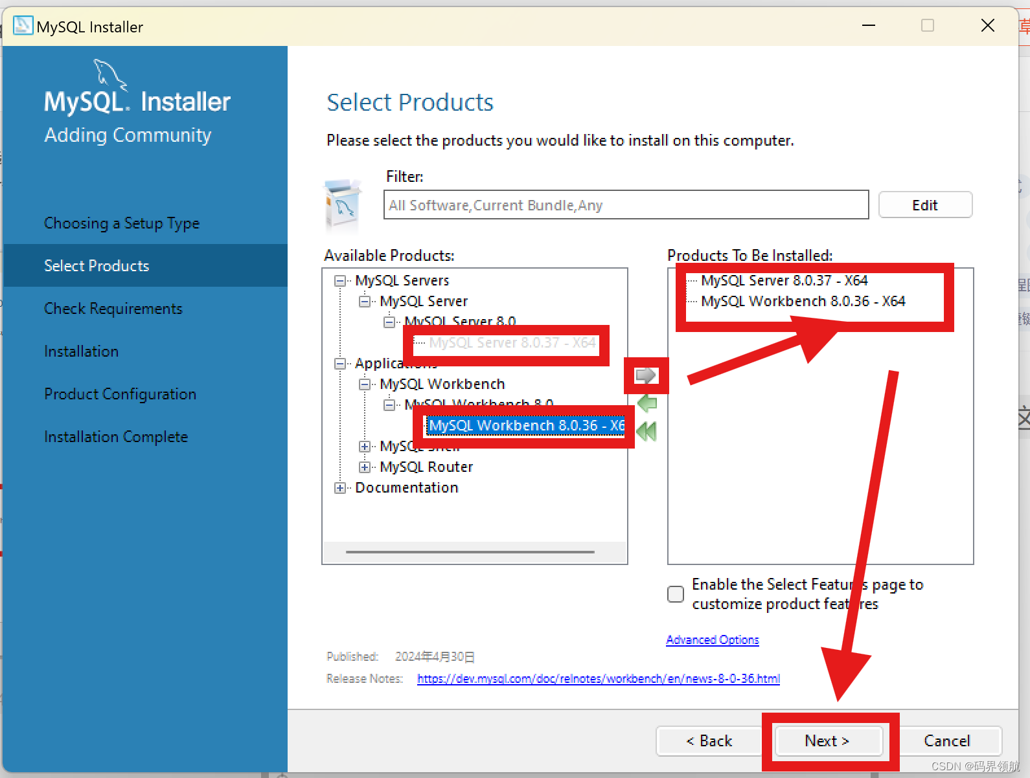Go to Choosing a Setup Type step

point(122,223)
